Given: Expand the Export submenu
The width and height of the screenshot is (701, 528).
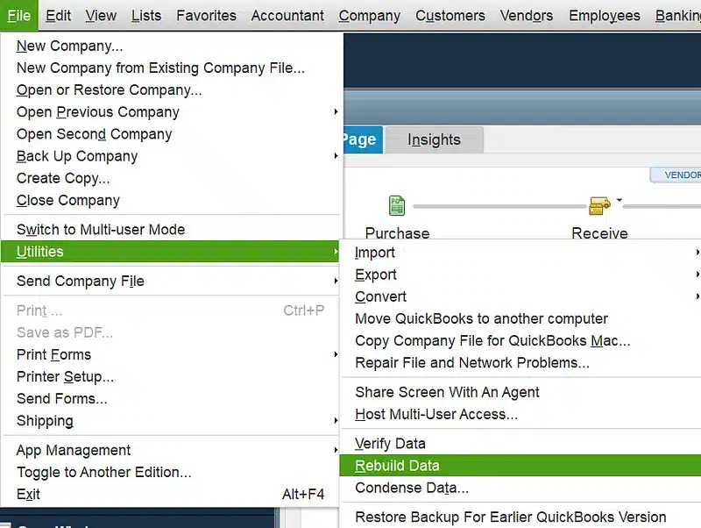Looking at the screenshot, I should [x=376, y=275].
